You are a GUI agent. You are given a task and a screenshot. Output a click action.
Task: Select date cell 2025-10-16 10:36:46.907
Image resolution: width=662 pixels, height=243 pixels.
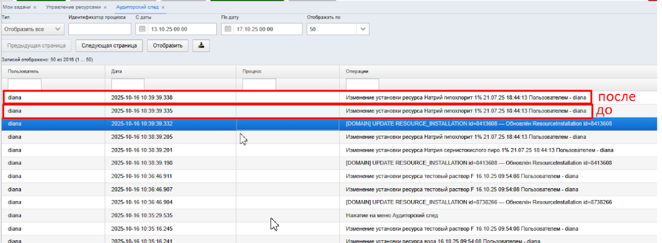tap(142, 189)
